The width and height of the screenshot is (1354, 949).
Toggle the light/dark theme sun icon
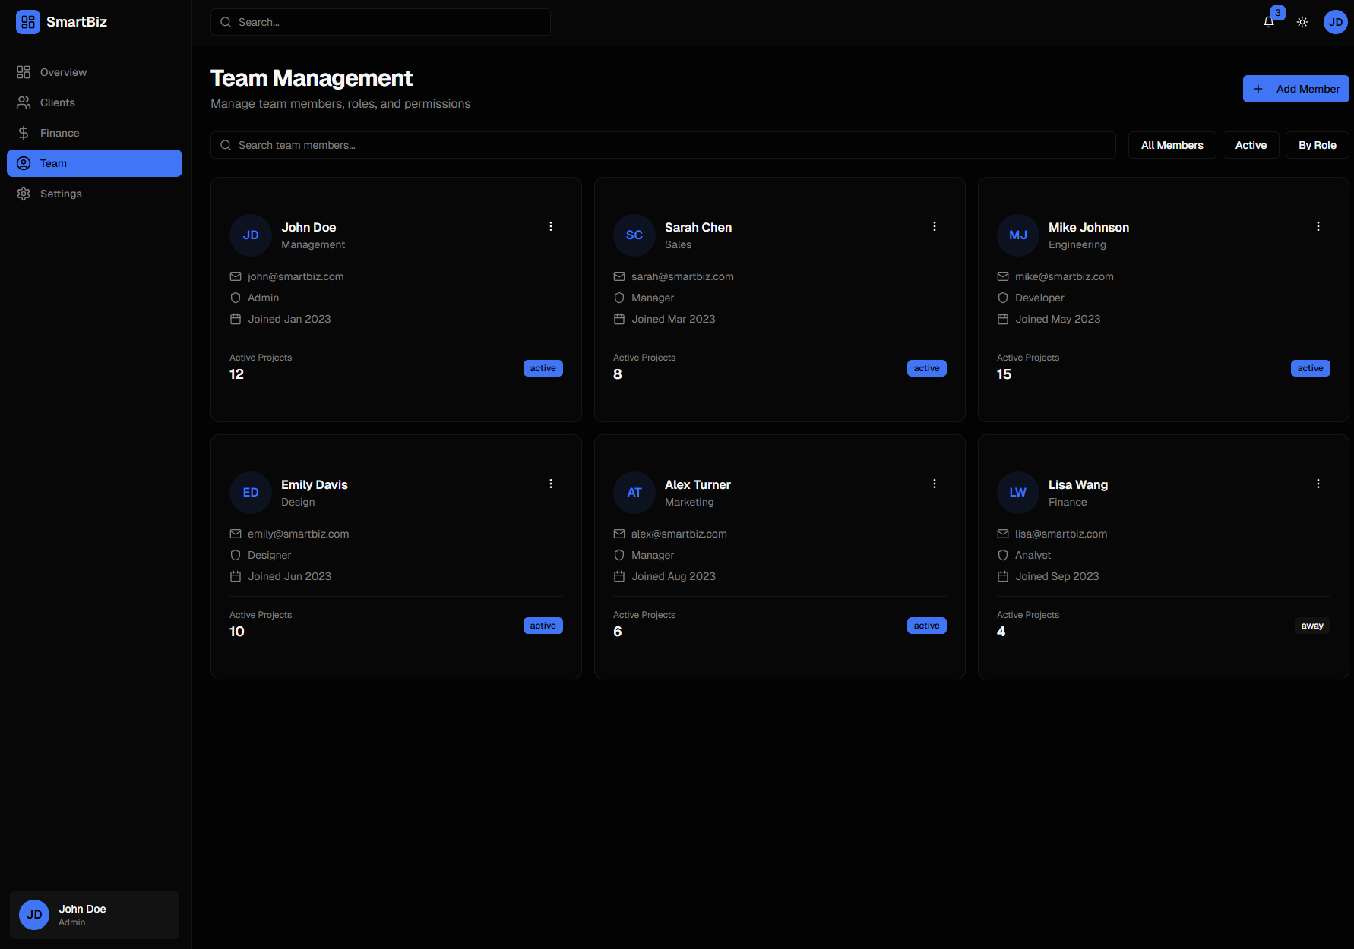click(x=1302, y=22)
